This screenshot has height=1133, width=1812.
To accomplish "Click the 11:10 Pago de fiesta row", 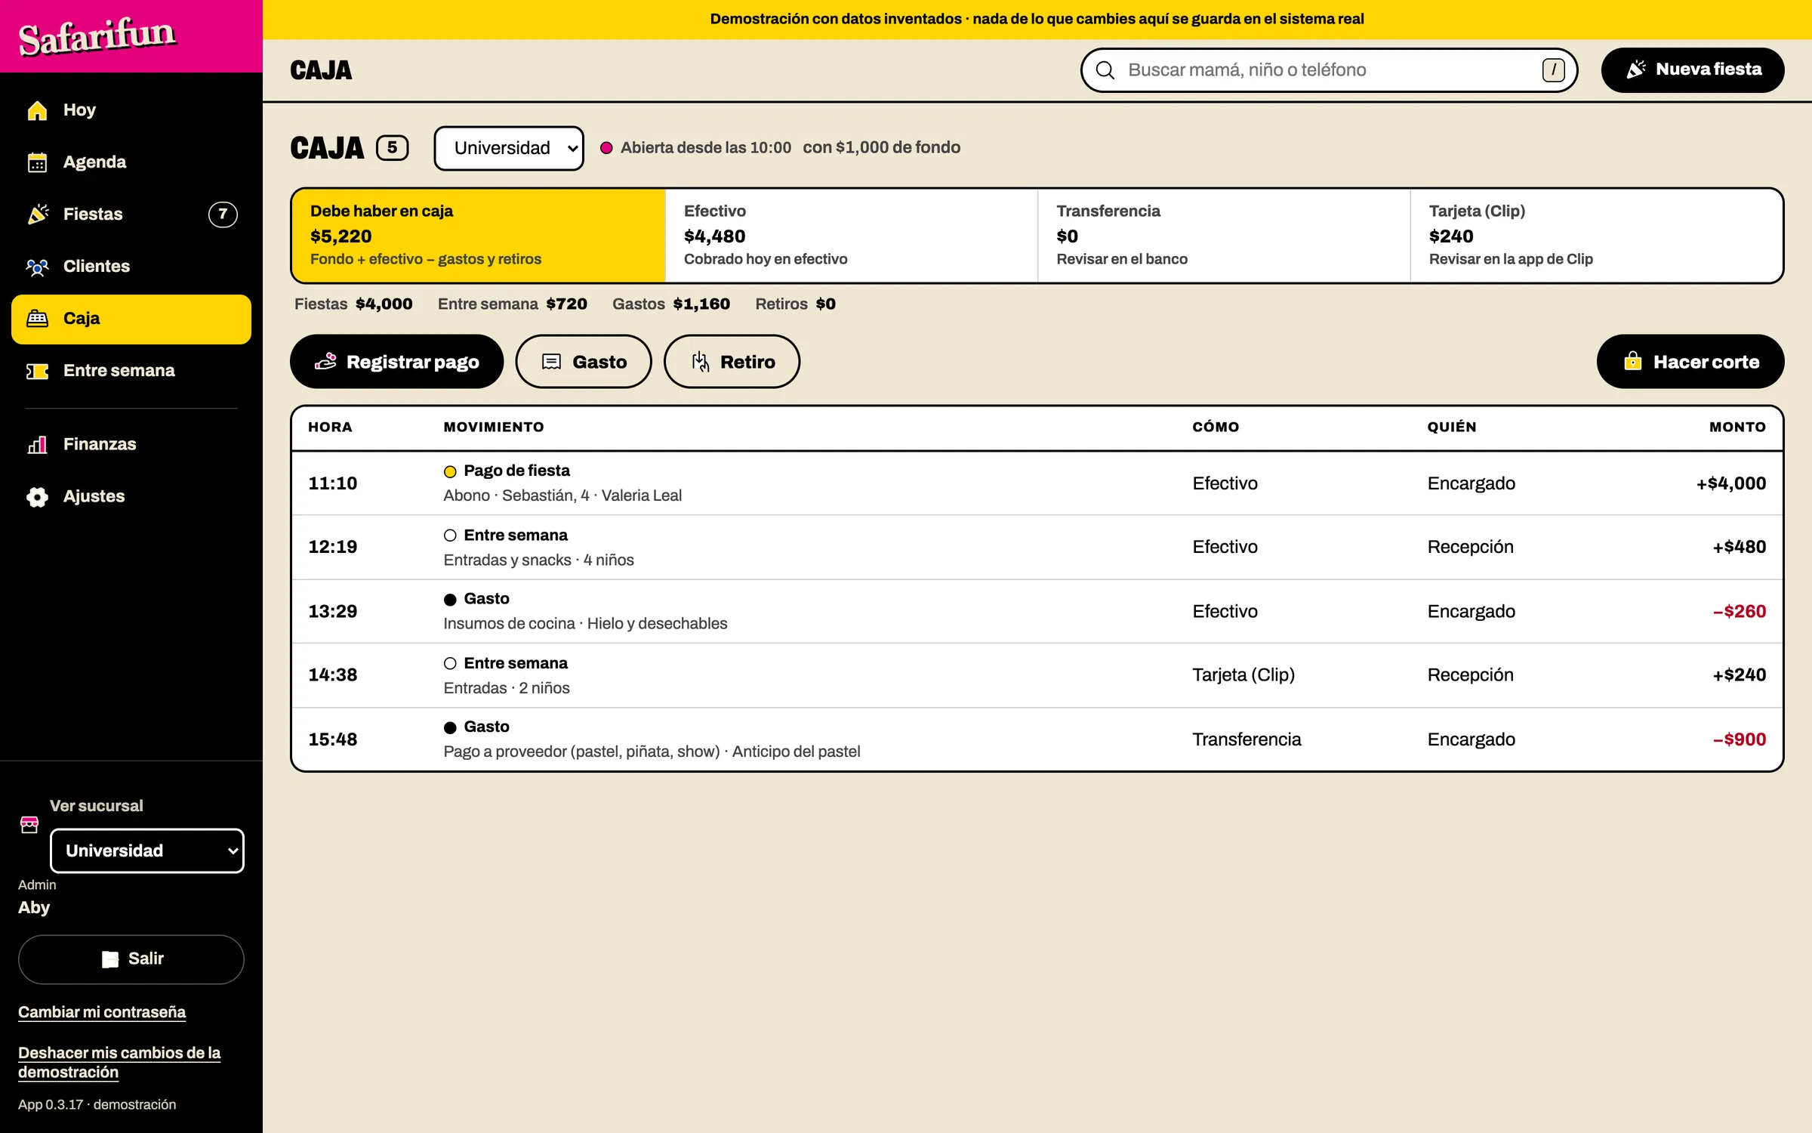I will pyautogui.click(x=1037, y=483).
